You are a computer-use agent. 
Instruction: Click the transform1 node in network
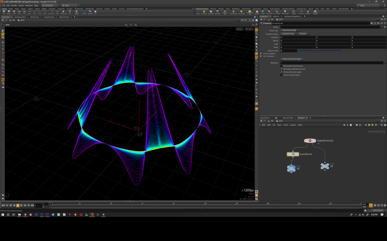pos(293,154)
